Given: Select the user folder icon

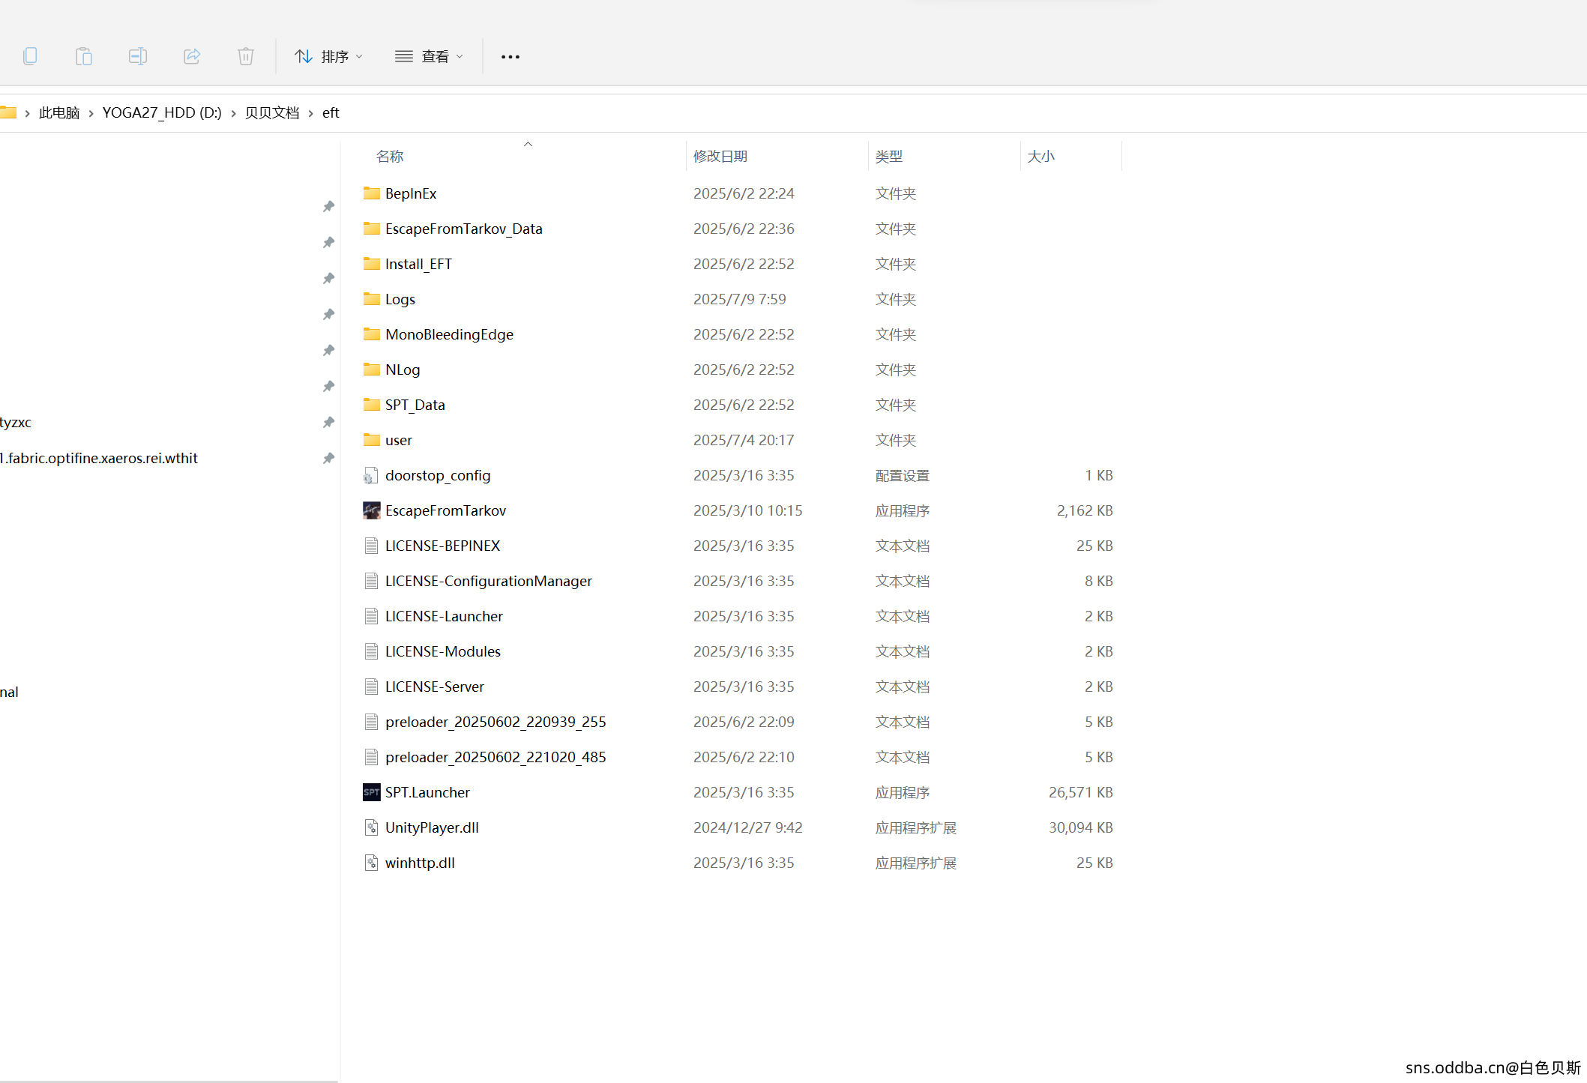Looking at the screenshot, I should coord(372,440).
